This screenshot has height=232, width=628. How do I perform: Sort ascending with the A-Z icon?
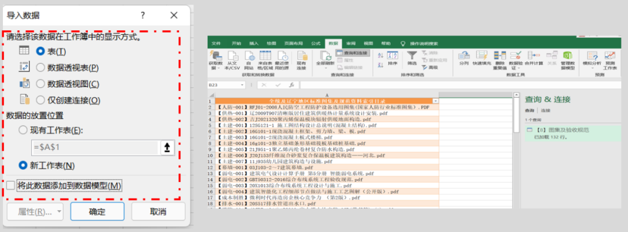click(x=380, y=55)
